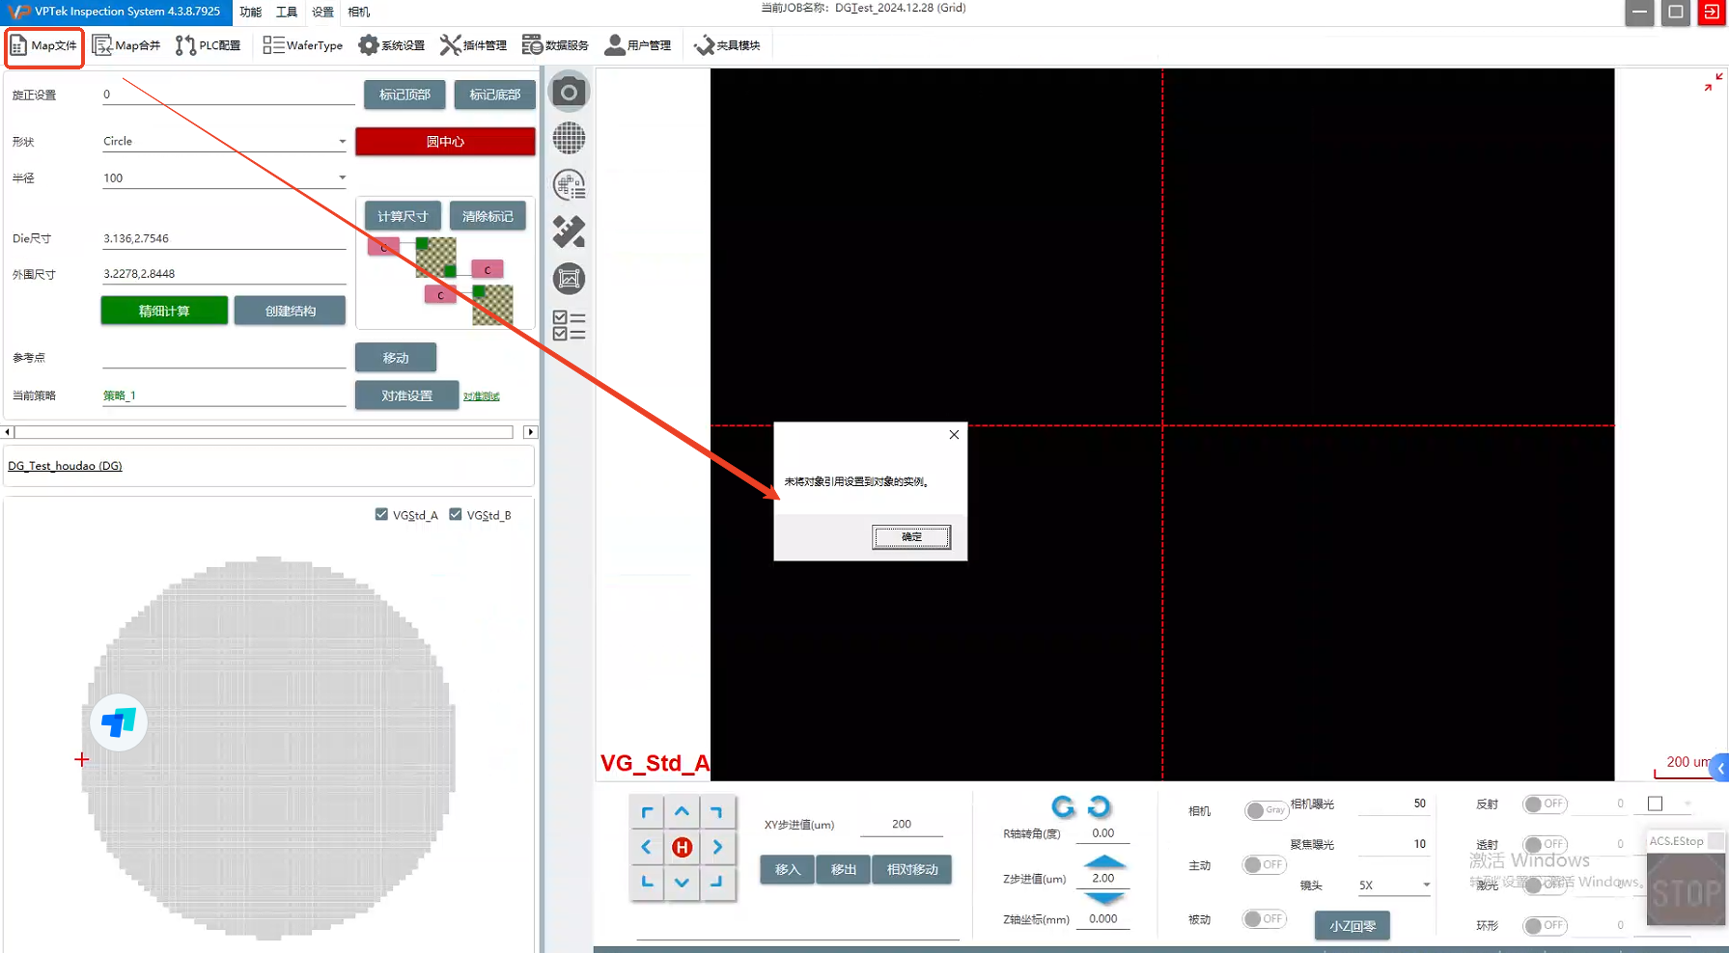Expand the 镜头 5X lens dropdown
This screenshot has height=953, width=1729.
(1426, 885)
